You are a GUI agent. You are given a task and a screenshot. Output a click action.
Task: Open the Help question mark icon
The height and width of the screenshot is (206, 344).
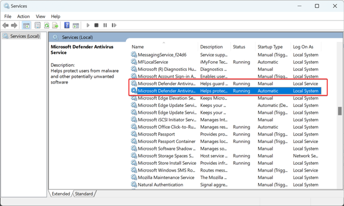coord(67,25)
